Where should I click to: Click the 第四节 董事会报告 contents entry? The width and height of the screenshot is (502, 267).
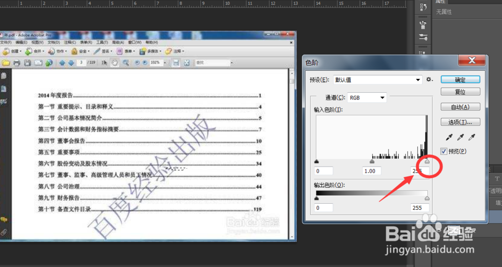[150, 141]
